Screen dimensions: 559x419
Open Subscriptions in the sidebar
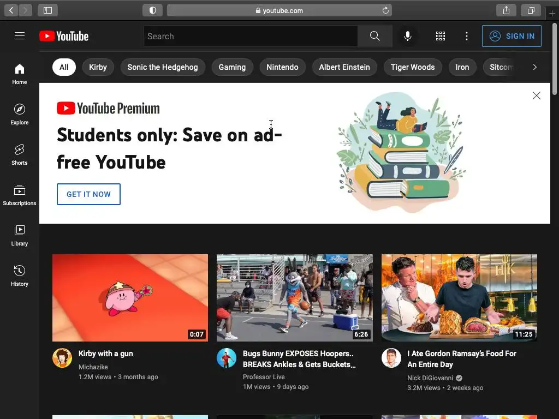[x=20, y=195]
